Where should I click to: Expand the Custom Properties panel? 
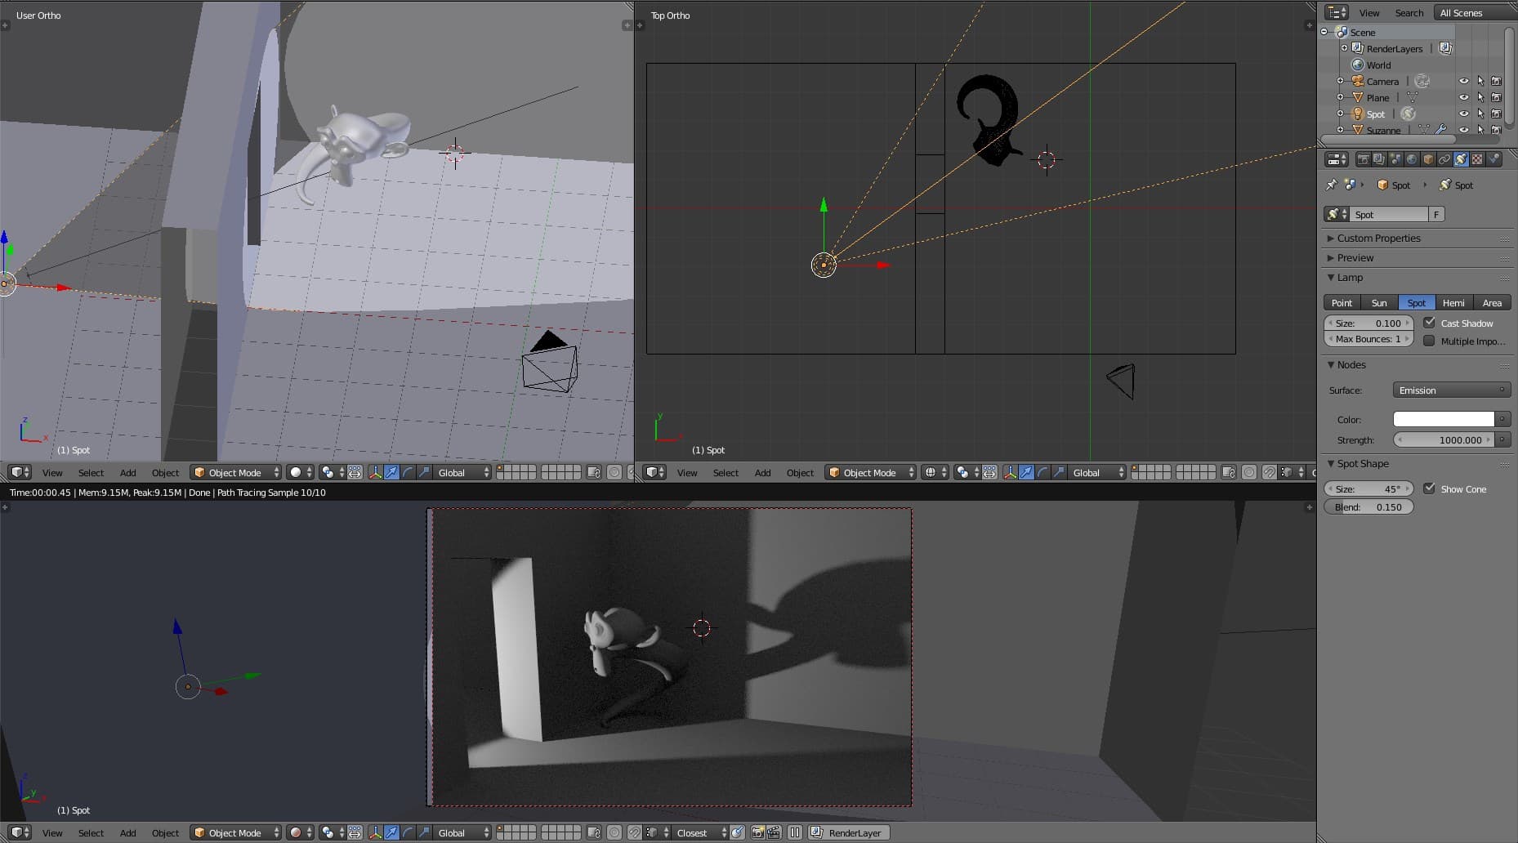point(1378,238)
